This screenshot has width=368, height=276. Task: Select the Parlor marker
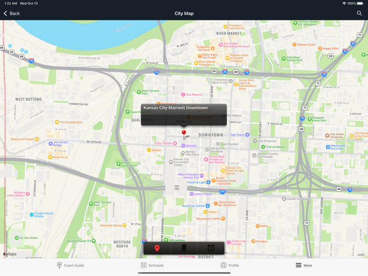point(258,226)
